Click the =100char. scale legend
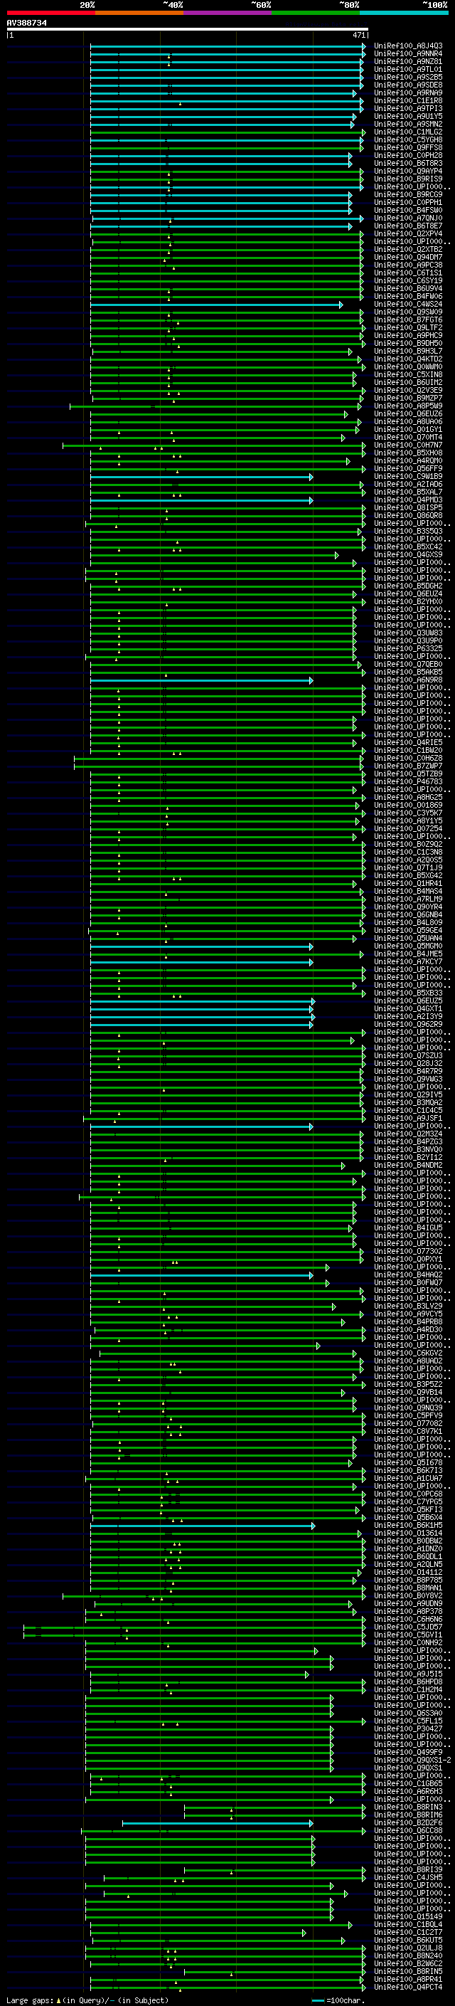The width and height of the screenshot is (455, 2006). (x=338, y=2000)
